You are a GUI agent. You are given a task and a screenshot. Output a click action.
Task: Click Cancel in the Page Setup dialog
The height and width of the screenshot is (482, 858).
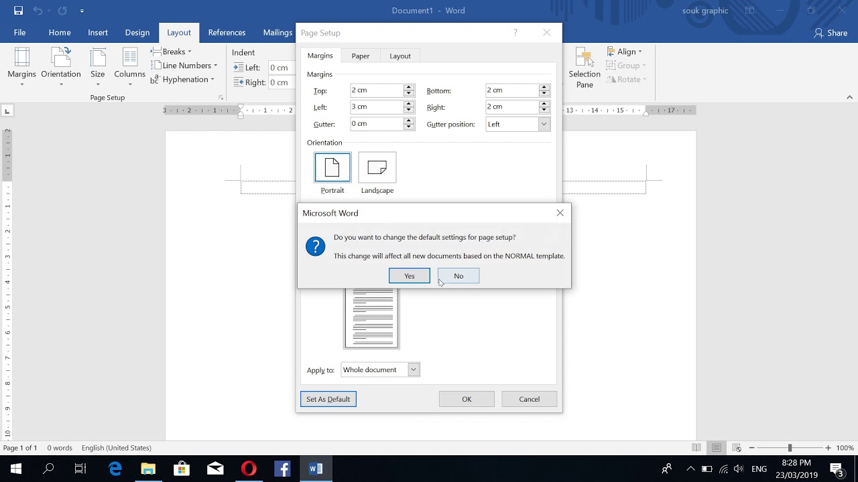tap(530, 399)
